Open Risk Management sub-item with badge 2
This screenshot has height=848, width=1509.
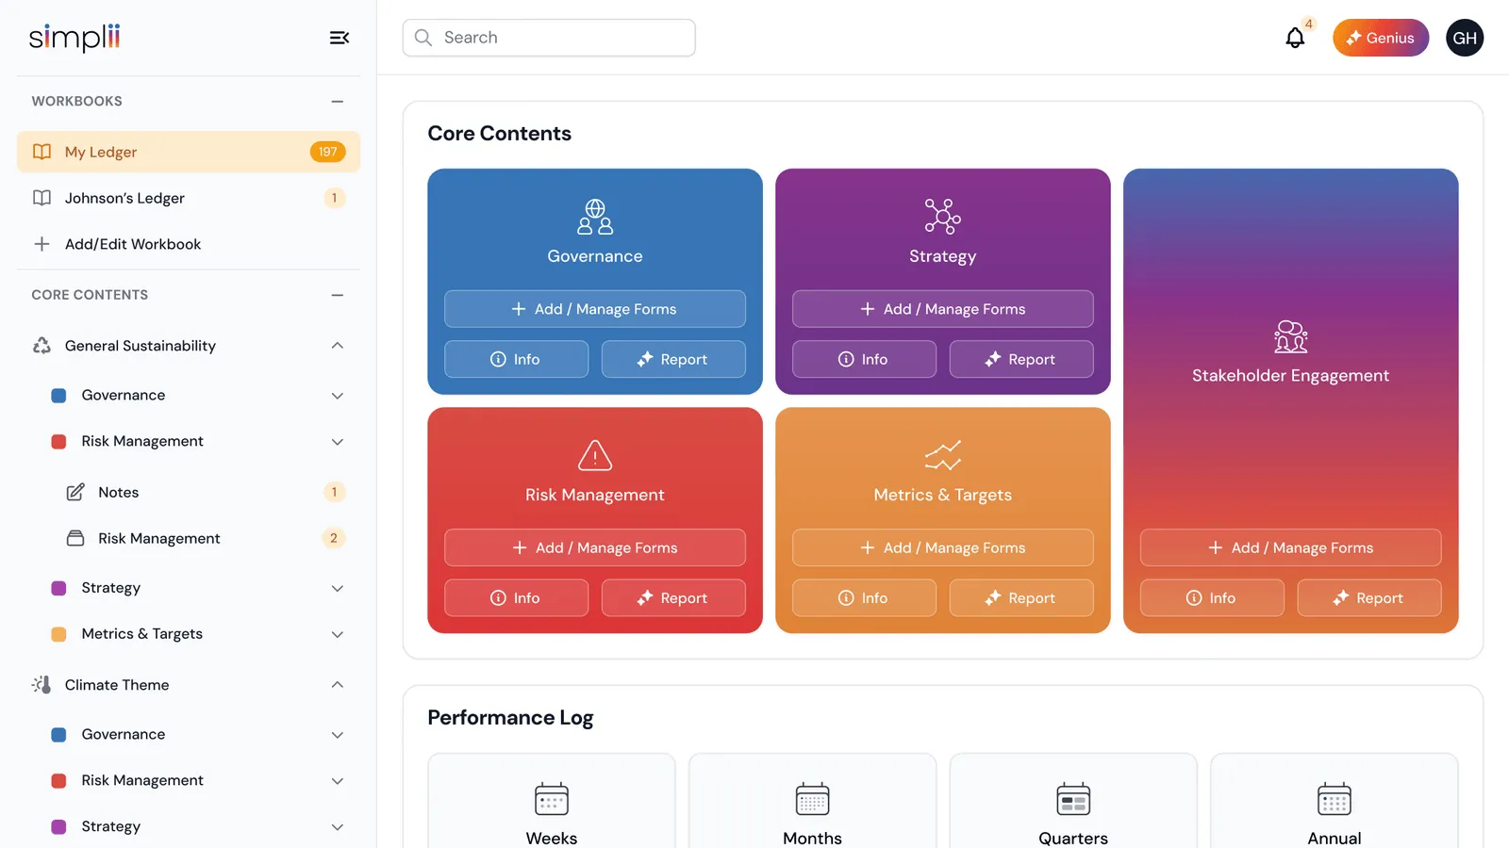coord(206,538)
